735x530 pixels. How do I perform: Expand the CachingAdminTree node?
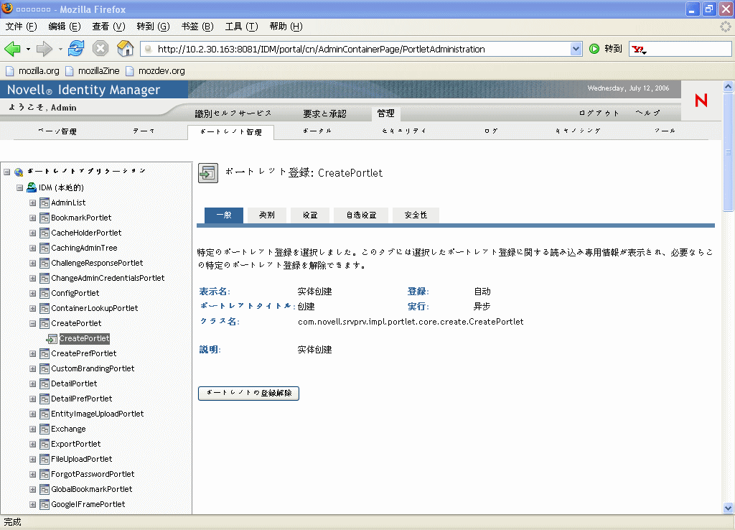[33, 248]
